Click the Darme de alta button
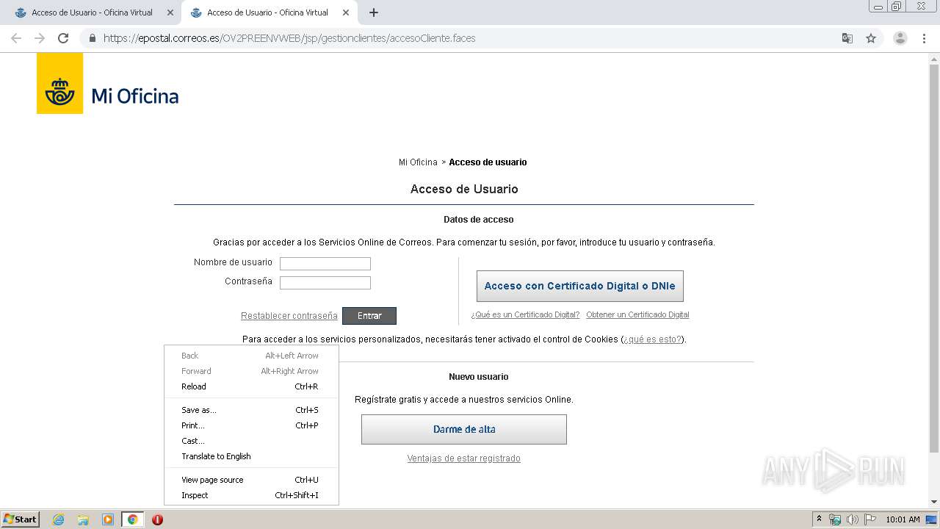Screen dimensions: 940x529 click(x=464, y=429)
